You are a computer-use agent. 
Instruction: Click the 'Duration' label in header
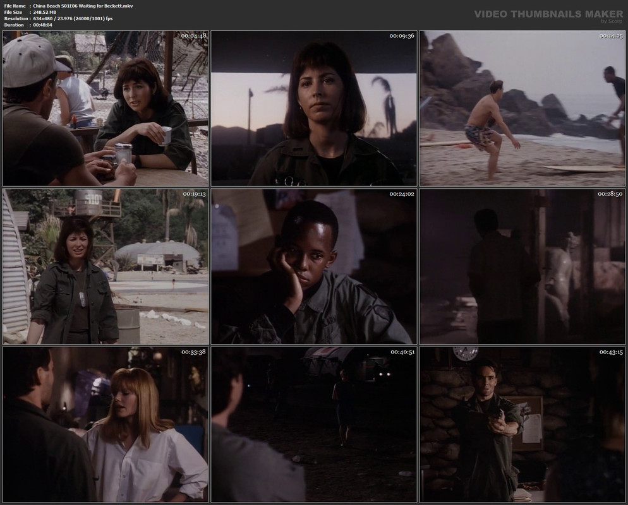point(14,25)
